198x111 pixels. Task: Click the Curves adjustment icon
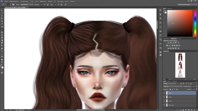click(x=173, y=43)
